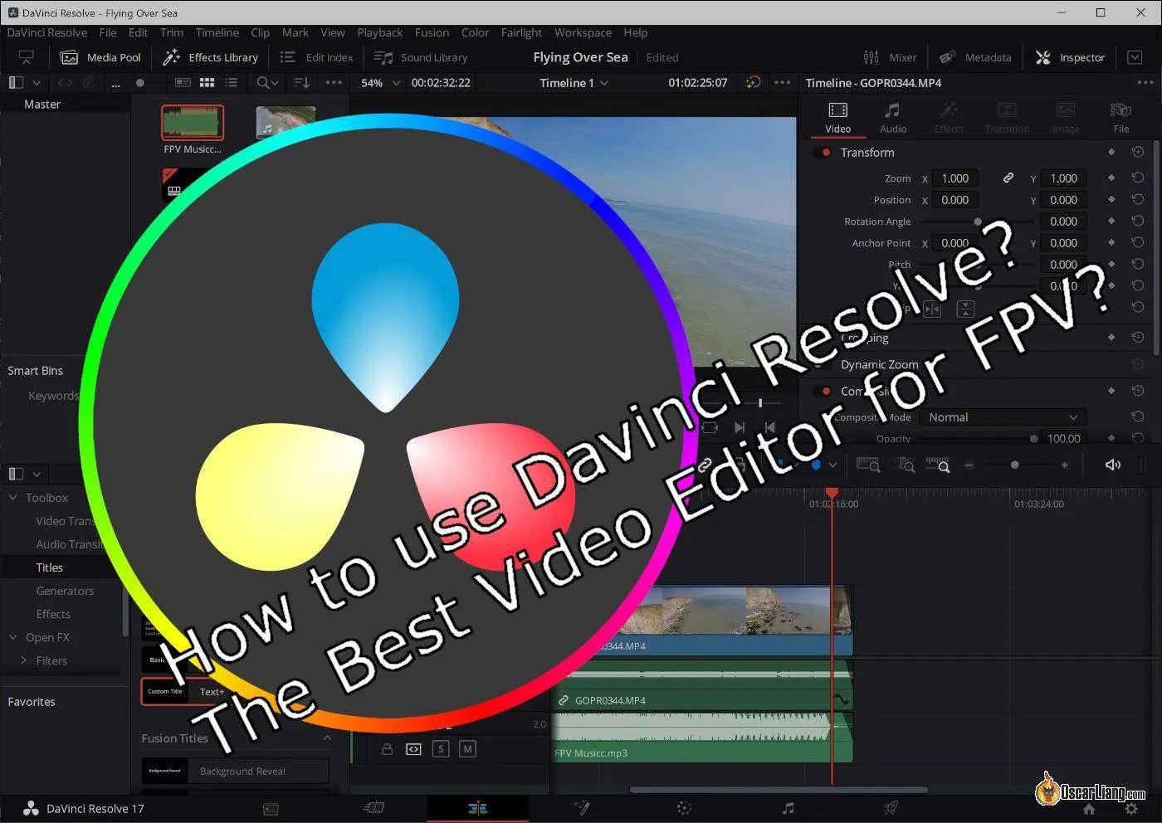Go to the Deliver page
1162x823 pixels.
point(891,808)
